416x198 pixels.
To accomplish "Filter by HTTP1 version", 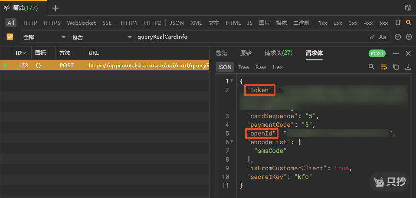I will (x=129, y=23).
